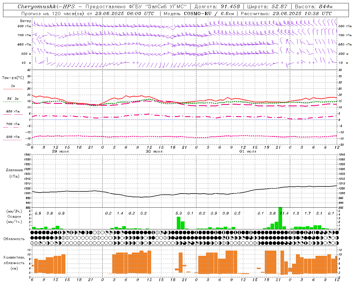Click the (мм/3ч.) units label

(14, 211)
